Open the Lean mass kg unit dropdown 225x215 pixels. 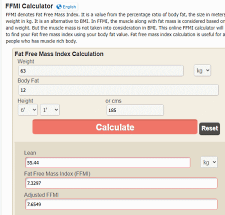tap(209, 162)
